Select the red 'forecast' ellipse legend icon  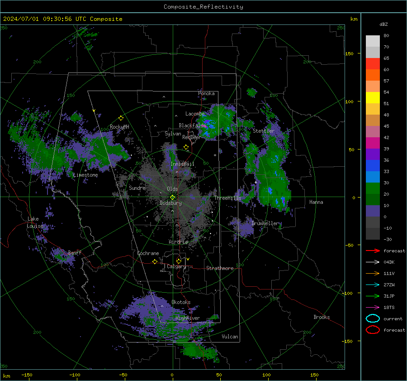373,330
